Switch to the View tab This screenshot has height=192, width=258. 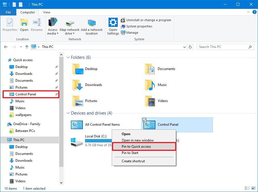[x=46, y=12]
